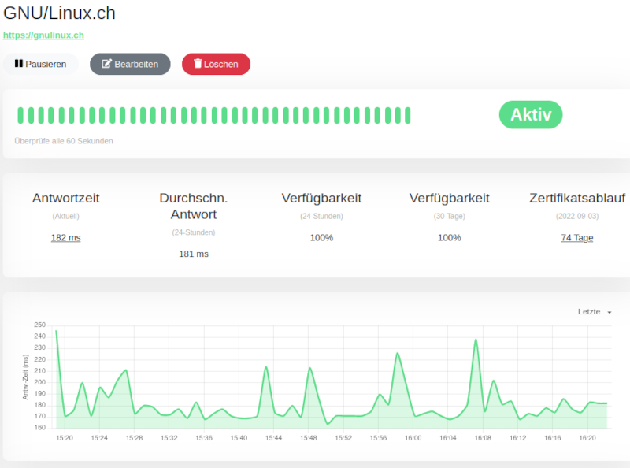Image resolution: width=630 pixels, height=468 pixels.
Task: Click the 74 Tage certificate expiry value
Action: [x=577, y=238]
